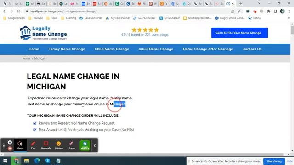The width and height of the screenshot is (294, 165).
Task: Open Skype from the taskbar
Action: coord(48,161)
